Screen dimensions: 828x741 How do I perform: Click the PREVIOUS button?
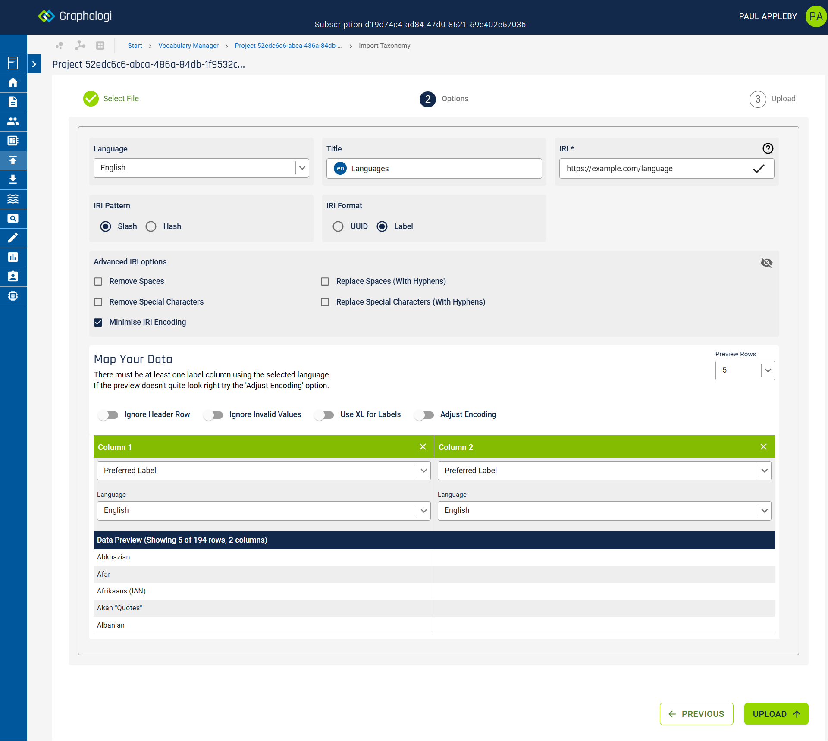[x=696, y=714]
